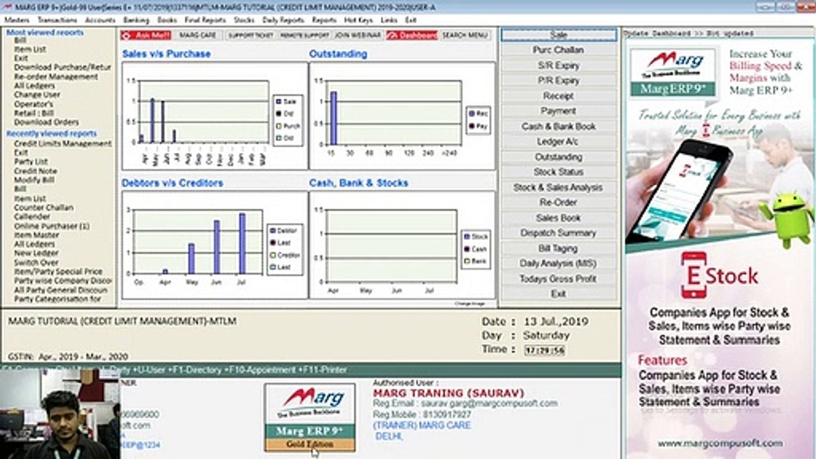
Task: Open the Ledger A/c button
Action: tap(558, 142)
